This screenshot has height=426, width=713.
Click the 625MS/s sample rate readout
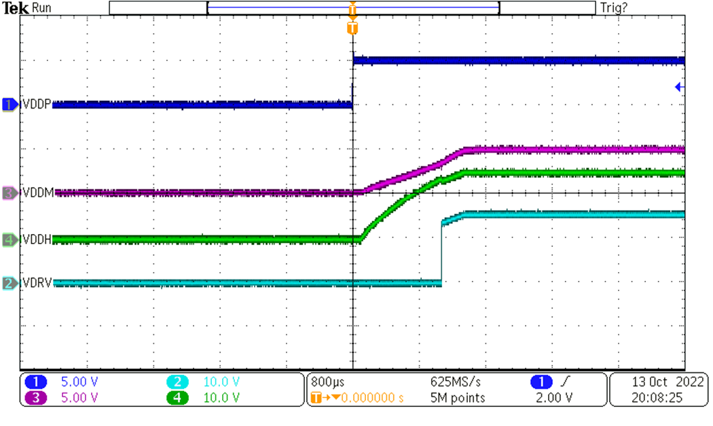pos(458,382)
